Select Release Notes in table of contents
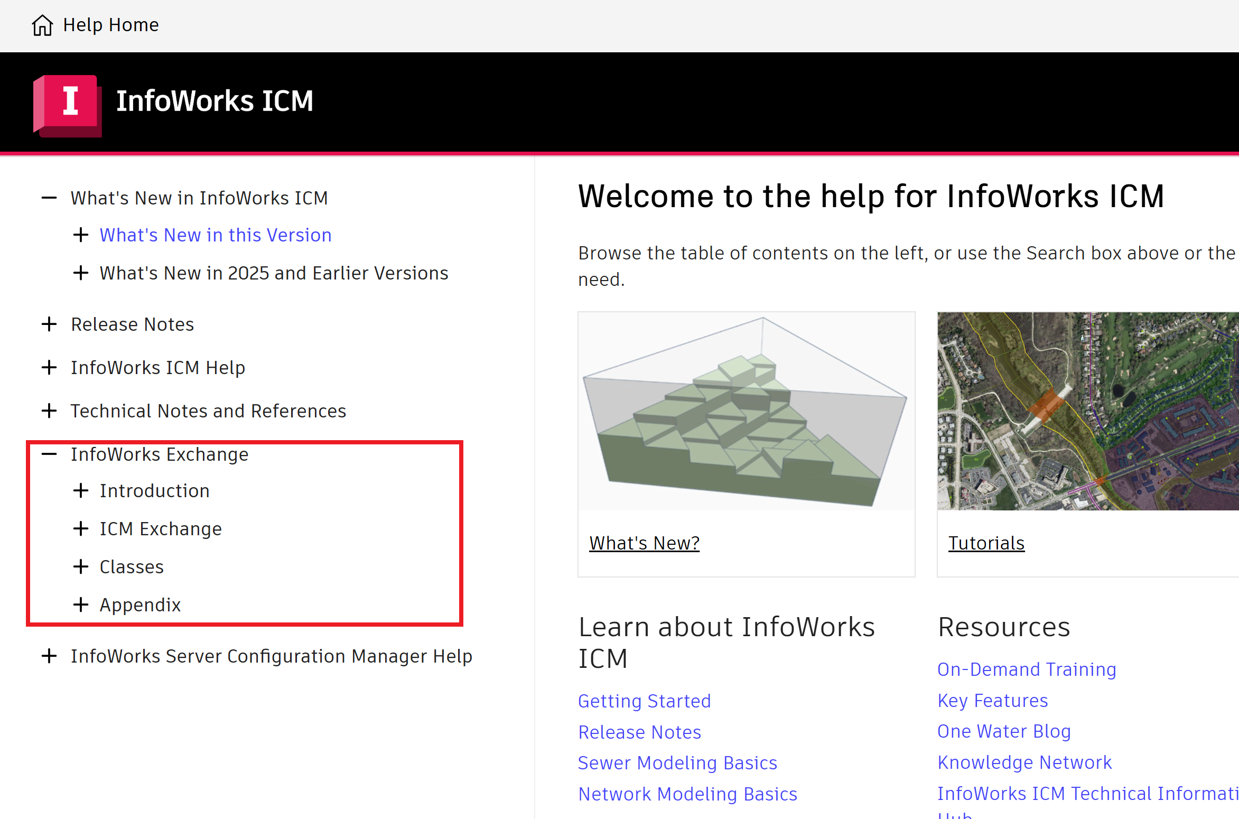Viewport: 1239px width, 819px height. coord(133,324)
